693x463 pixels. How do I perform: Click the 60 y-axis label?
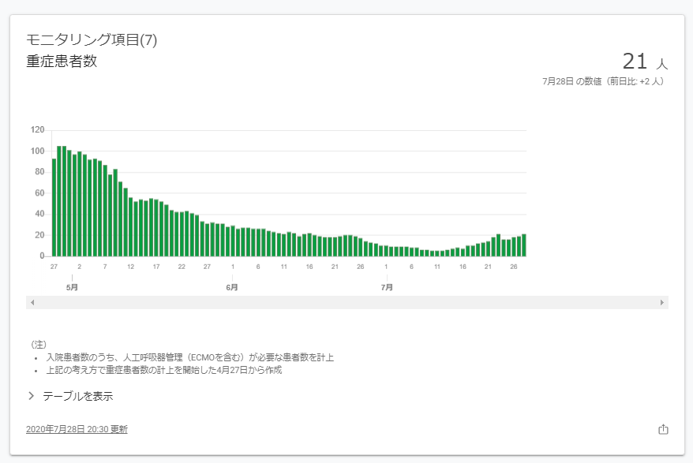(x=39, y=193)
